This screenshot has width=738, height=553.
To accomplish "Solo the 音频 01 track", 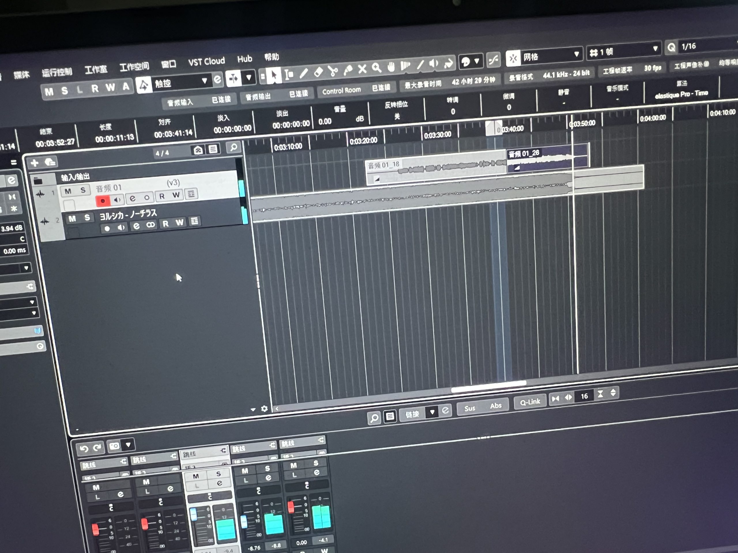I will (83, 190).
